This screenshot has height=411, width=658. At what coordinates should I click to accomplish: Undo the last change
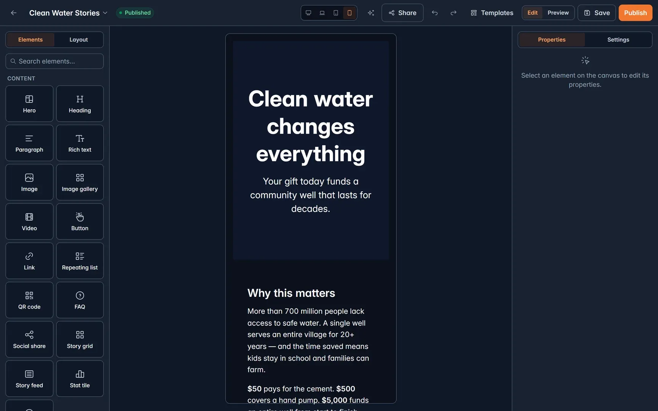tap(435, 13)
